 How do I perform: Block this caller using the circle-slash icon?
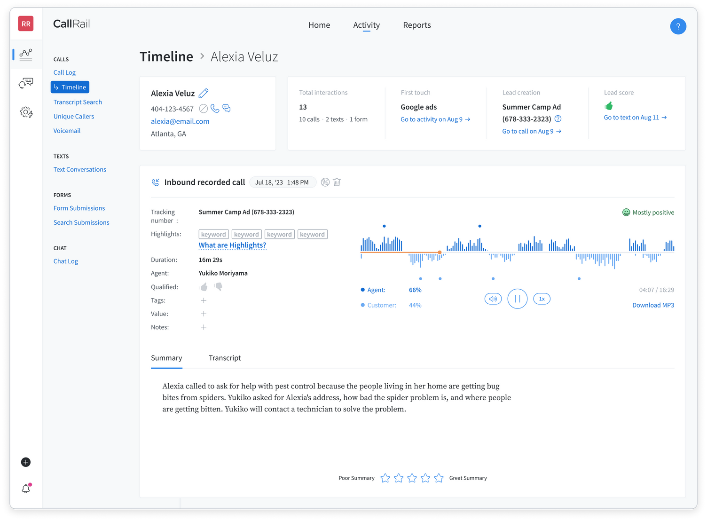(203, 108)
